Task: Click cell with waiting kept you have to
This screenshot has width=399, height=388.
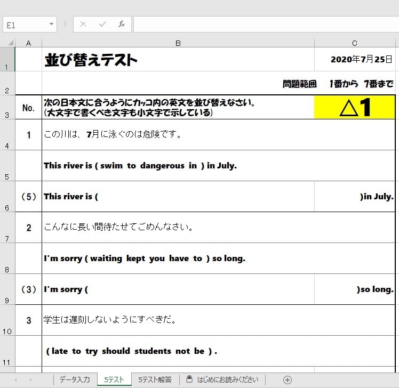Action: 218,258
